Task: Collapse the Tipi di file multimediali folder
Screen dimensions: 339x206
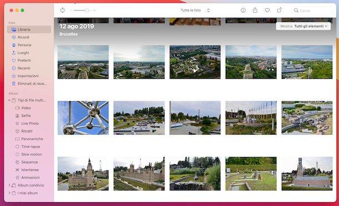Action: (x=9, y=100)
